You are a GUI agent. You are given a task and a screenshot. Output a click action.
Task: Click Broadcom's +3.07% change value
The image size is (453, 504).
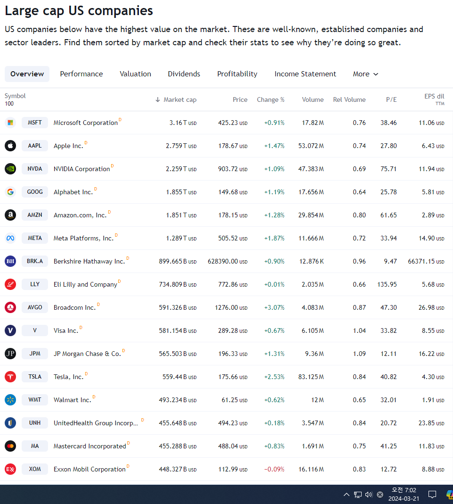coord(274,307)
